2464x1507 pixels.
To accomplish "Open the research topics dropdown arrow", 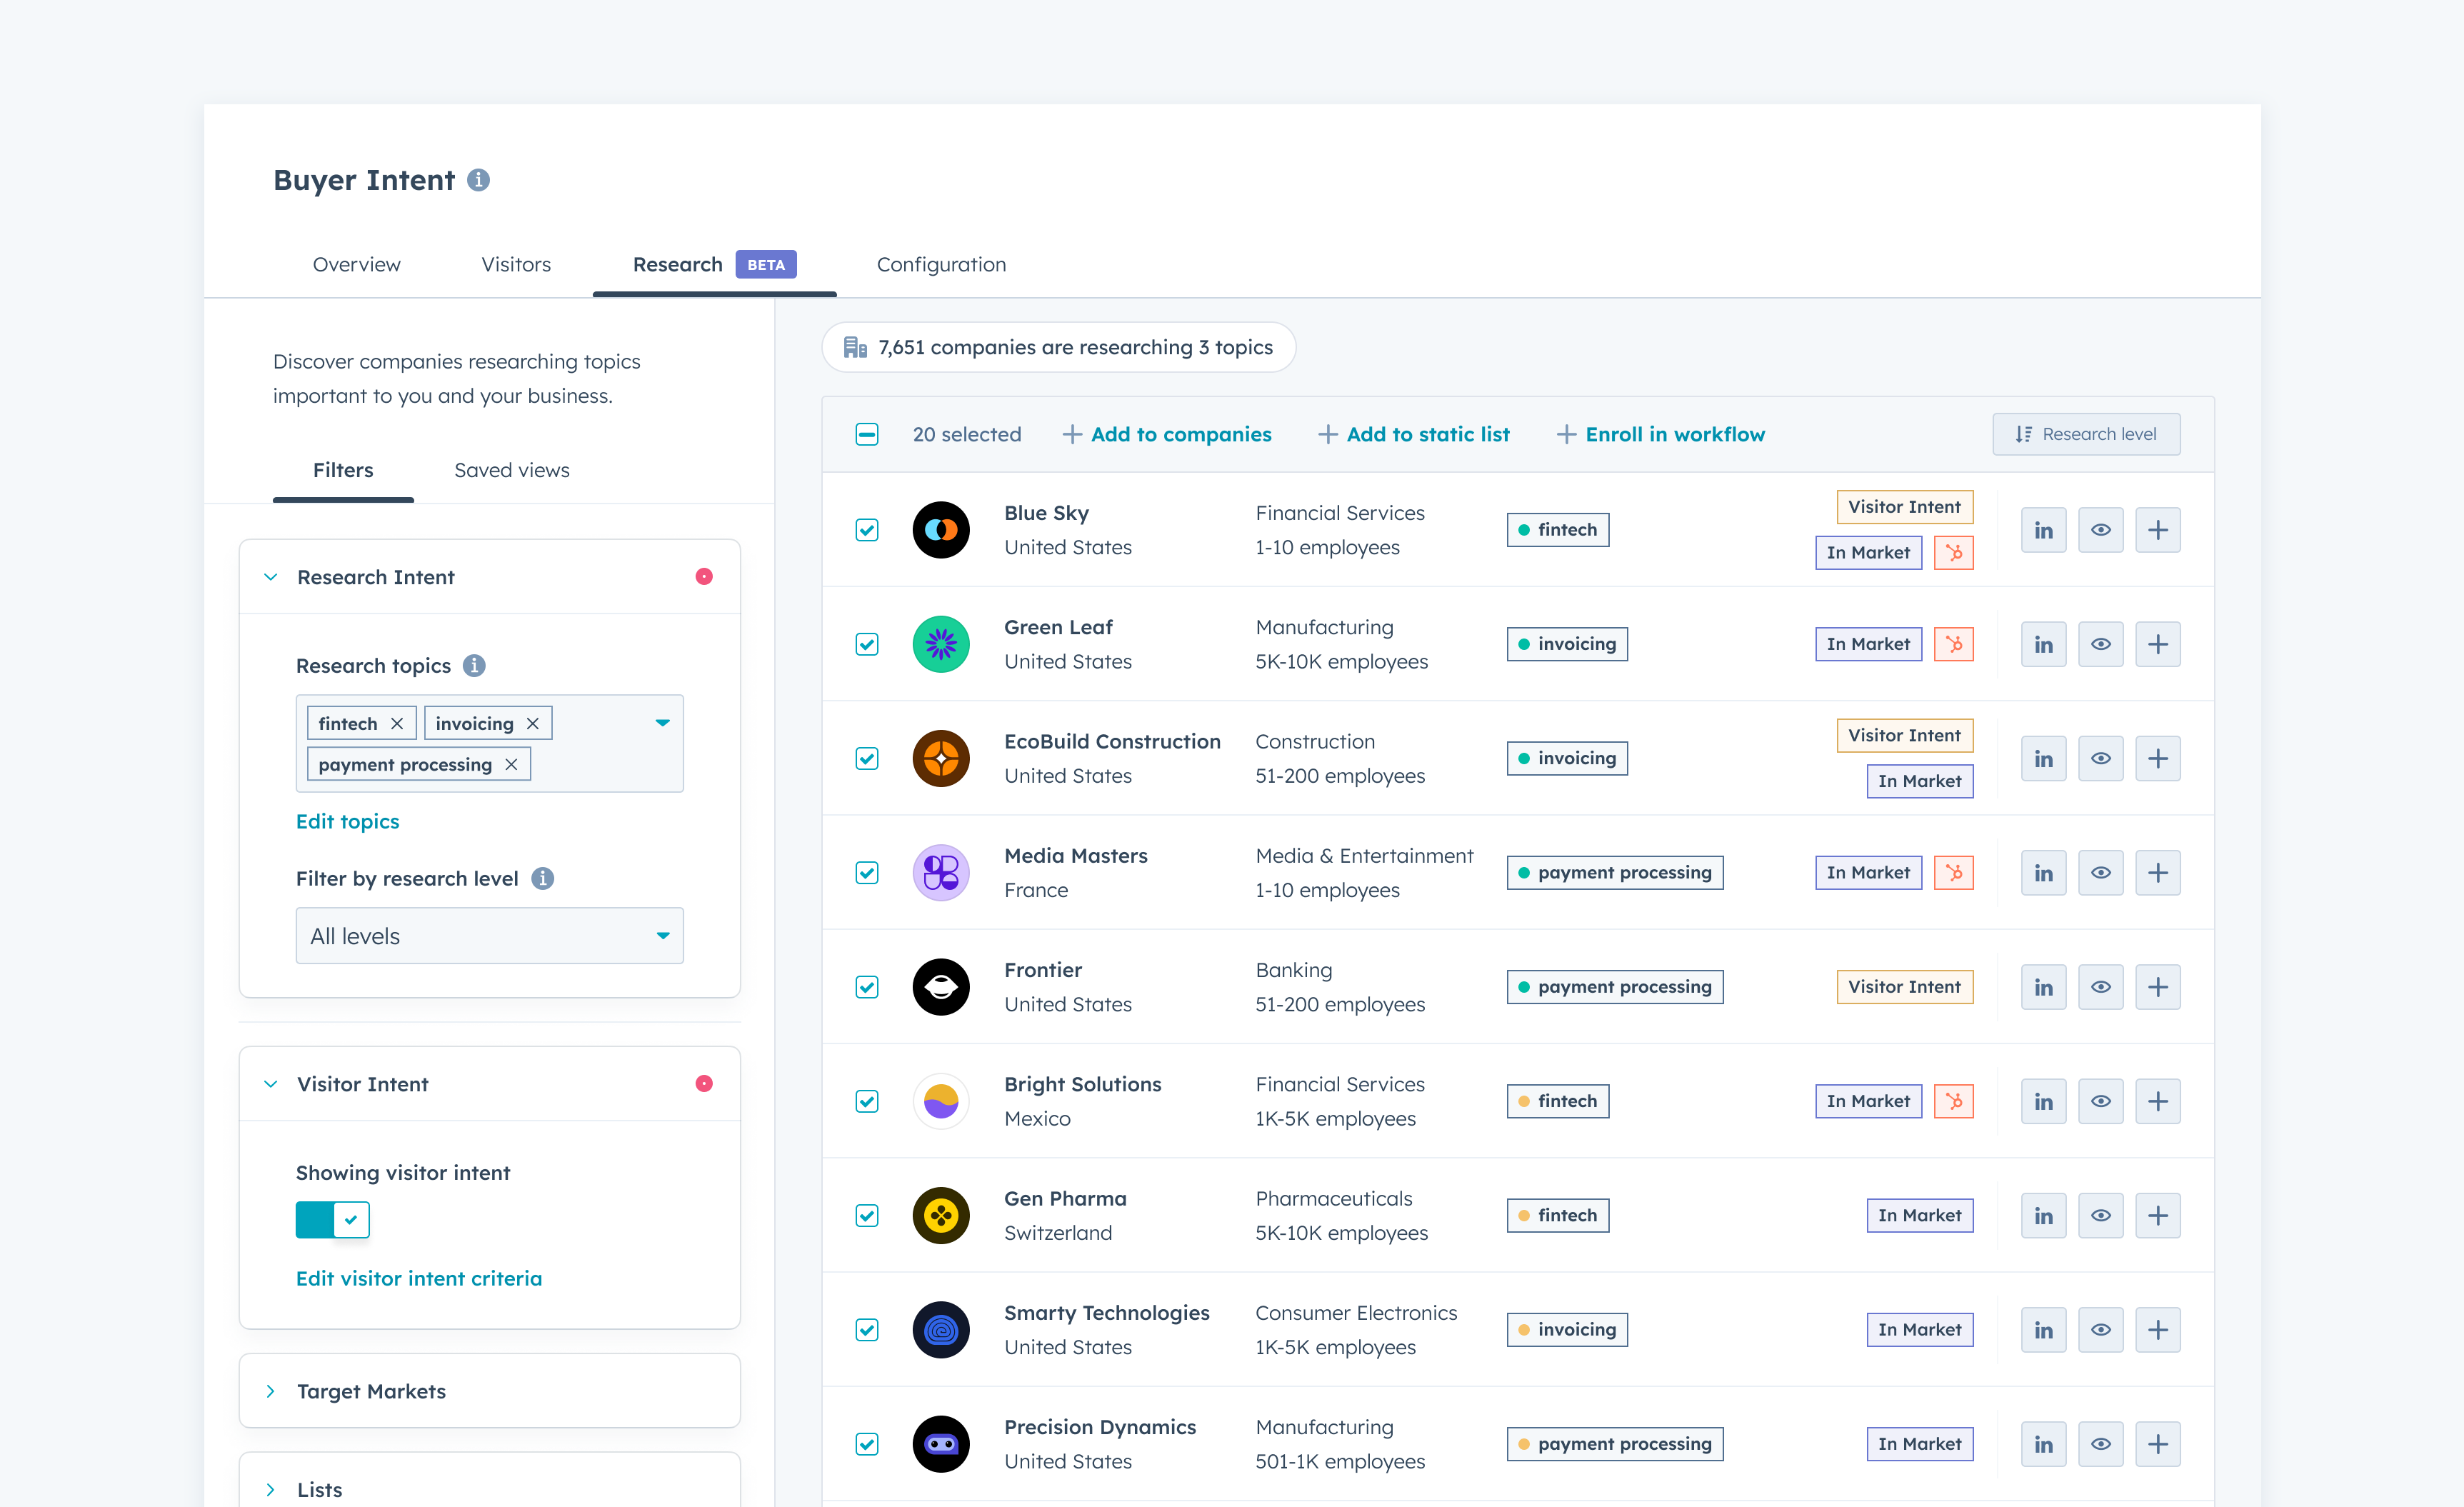I will pos(662,723).
